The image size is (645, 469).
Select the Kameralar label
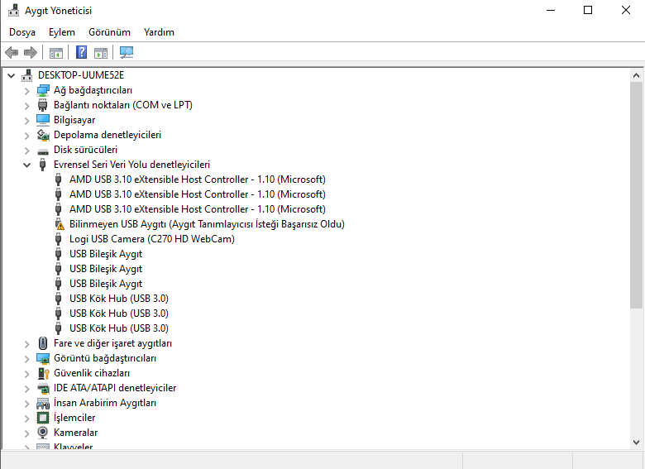tap(76, 433)
